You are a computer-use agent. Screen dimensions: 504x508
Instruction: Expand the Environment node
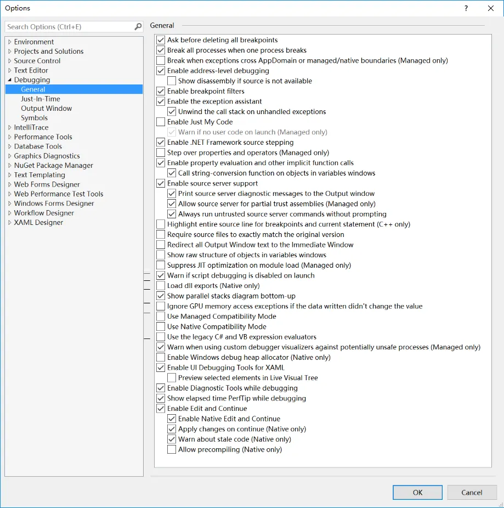tap(9, 42)
